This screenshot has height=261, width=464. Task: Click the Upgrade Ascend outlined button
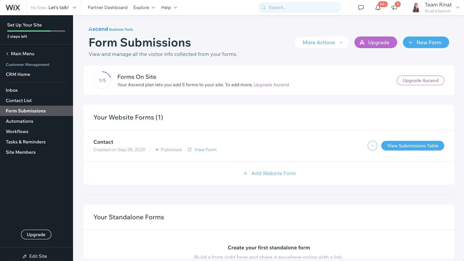point(420,80)
